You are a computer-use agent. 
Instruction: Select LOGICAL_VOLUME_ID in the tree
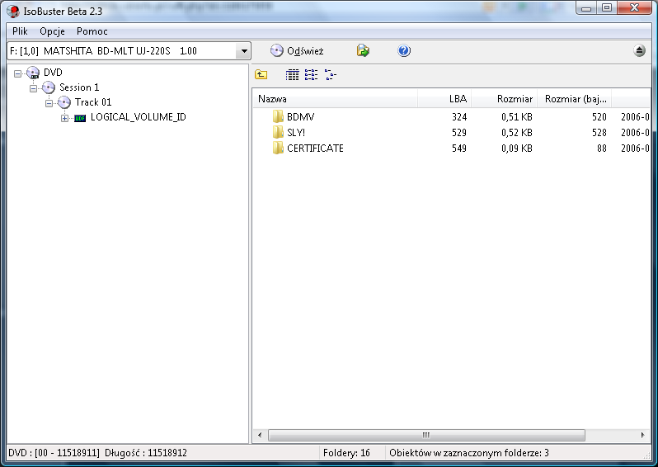(x=139, y=117)
